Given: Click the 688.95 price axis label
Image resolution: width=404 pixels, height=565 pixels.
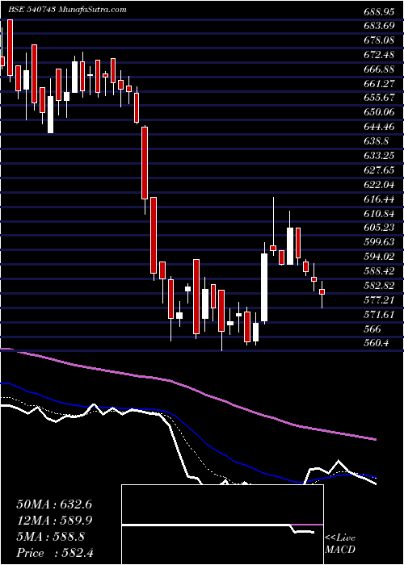Looking at the screenshot, I should [x=378, y=11].
